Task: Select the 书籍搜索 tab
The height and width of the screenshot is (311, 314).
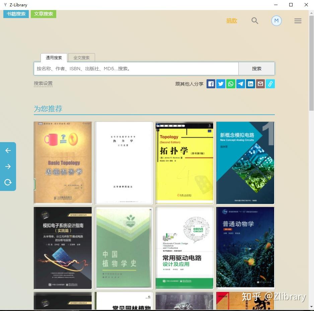Action: (x=15, y=14)
